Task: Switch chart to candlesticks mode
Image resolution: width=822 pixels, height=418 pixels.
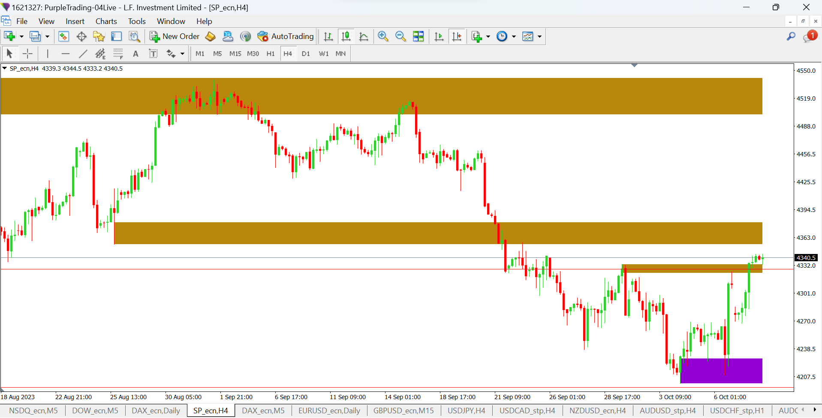Action: point(346,37)
